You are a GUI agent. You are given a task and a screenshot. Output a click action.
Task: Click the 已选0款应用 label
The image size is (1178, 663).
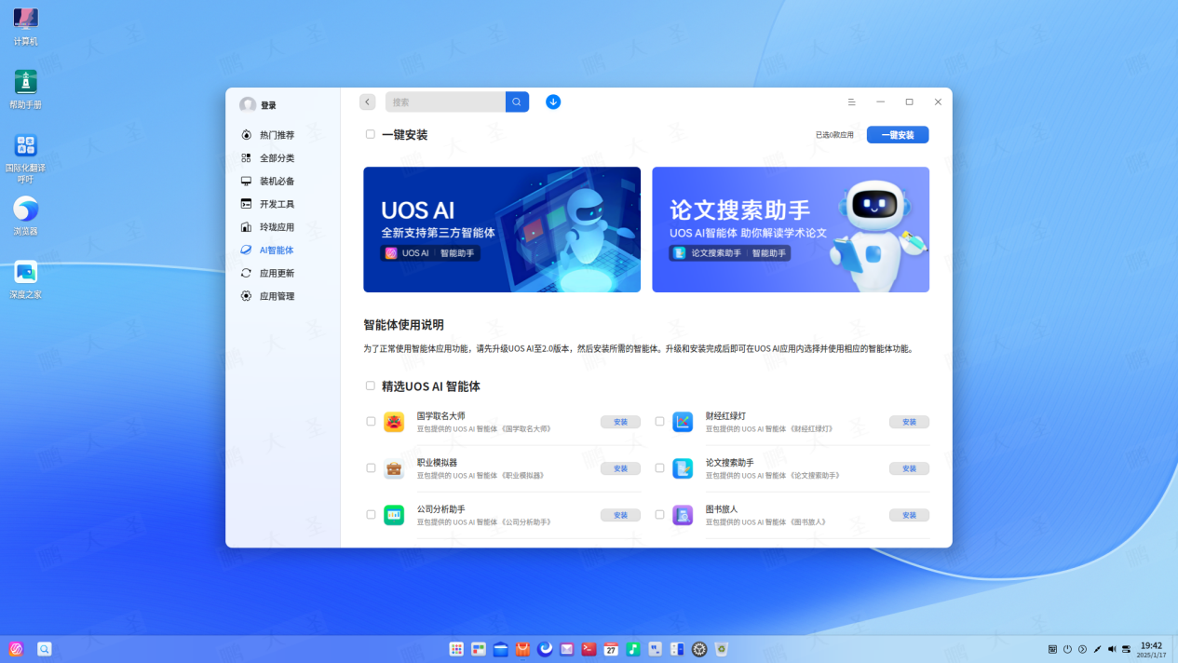[x=834, y=135]
